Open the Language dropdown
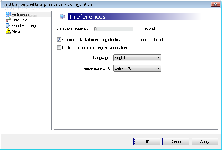 (137, 58)
